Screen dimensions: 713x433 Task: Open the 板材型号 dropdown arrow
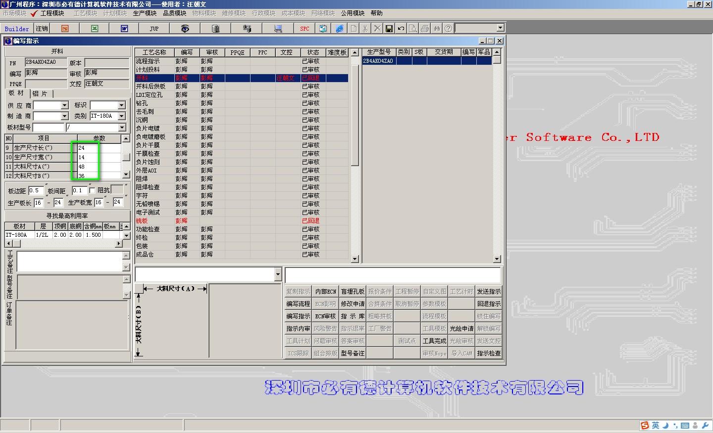point(122,128)
